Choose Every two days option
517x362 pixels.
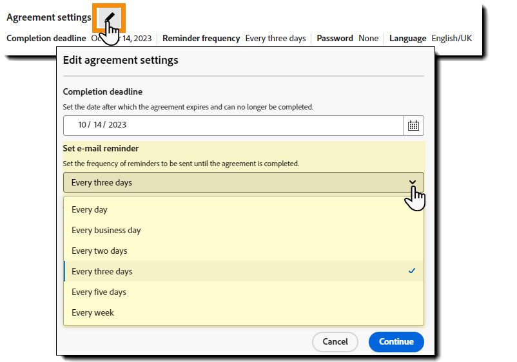coord(243,251)
